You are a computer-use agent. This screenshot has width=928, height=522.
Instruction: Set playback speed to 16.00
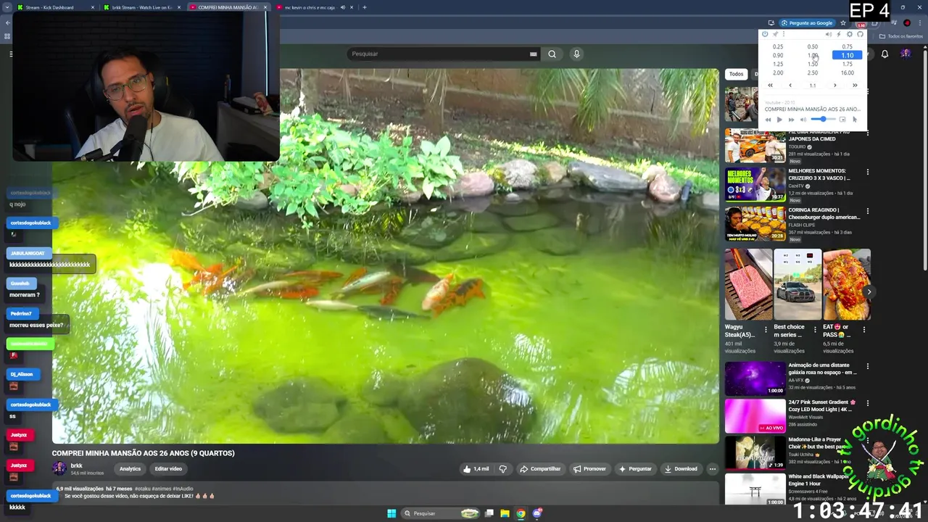(847, 72)
